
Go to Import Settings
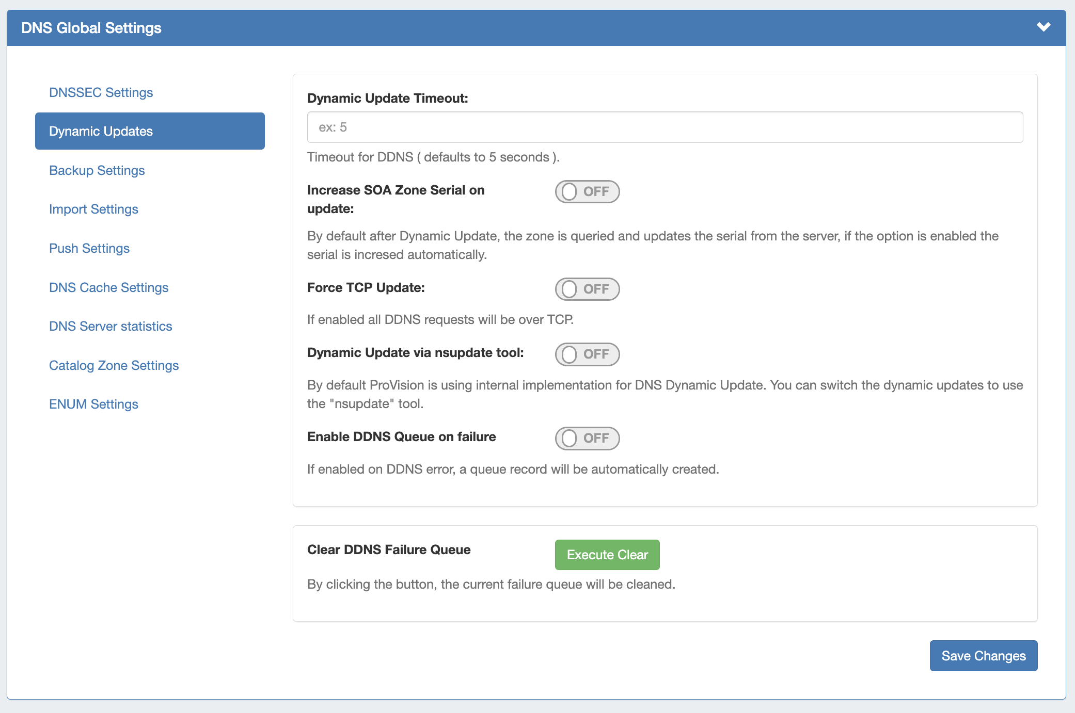[93, 209]
